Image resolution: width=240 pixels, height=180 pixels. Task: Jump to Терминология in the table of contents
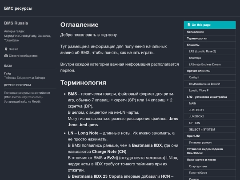(x=210, y=38)
